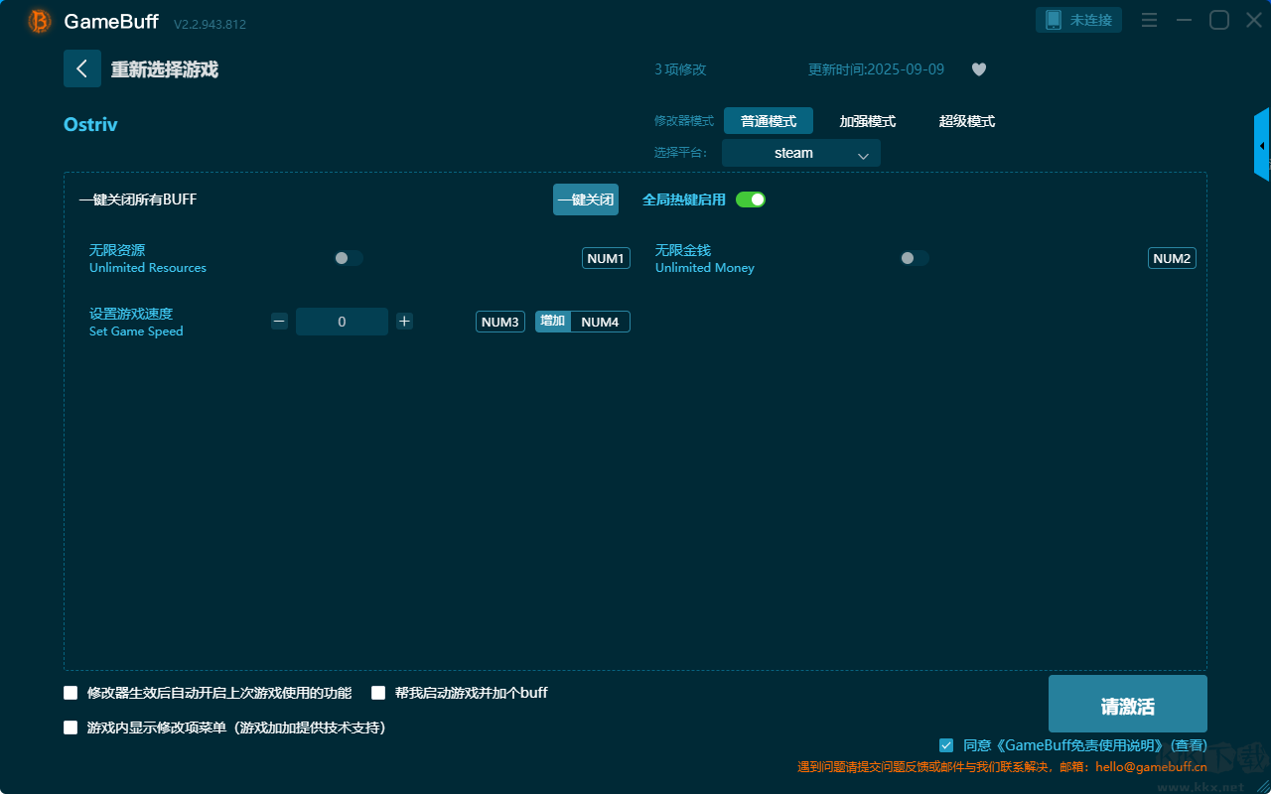Click the 无限金钱 Unlimited Money label
This screenshot has width=1271, height=794.
click(705, 258)
